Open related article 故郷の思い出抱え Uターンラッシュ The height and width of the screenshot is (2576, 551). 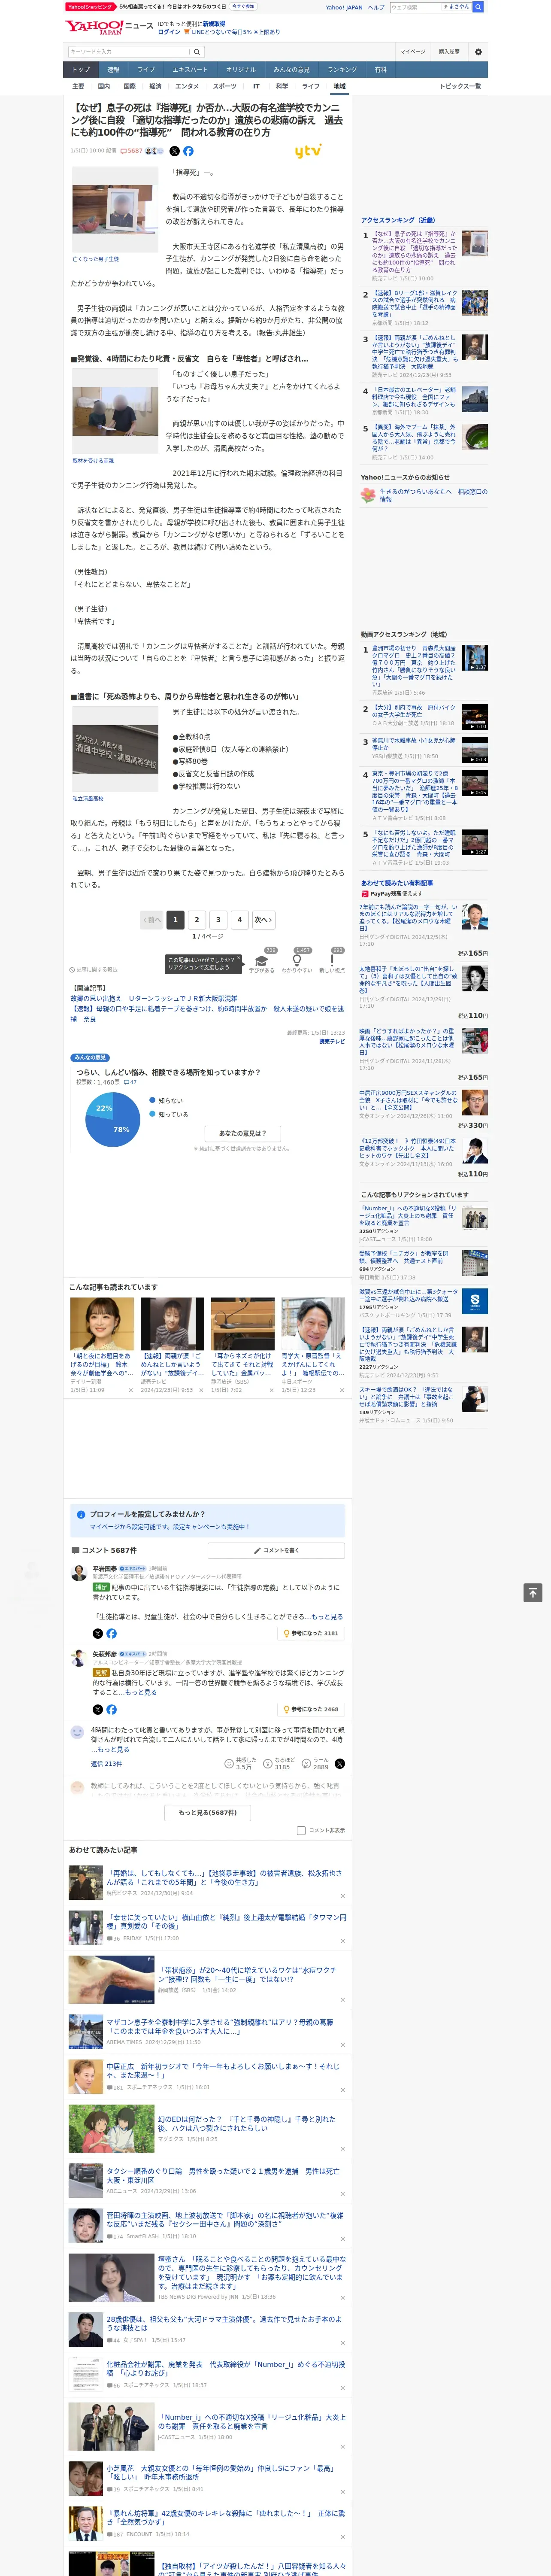point(154,998)
